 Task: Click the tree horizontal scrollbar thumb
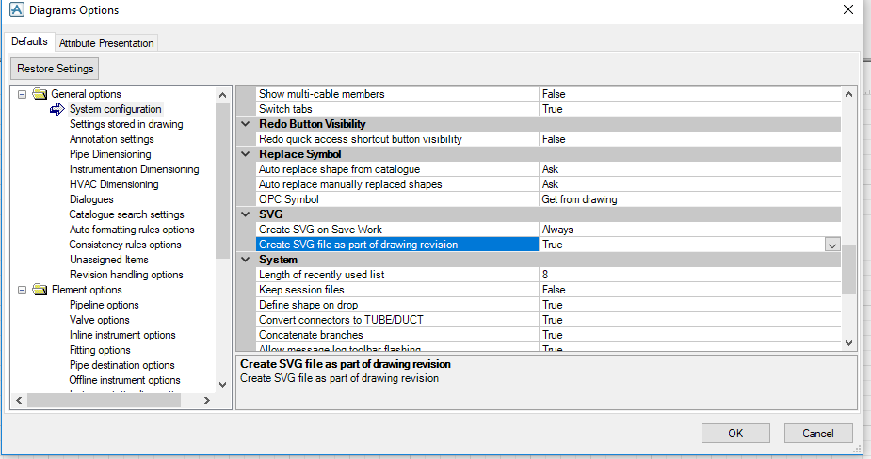point(104,400)
